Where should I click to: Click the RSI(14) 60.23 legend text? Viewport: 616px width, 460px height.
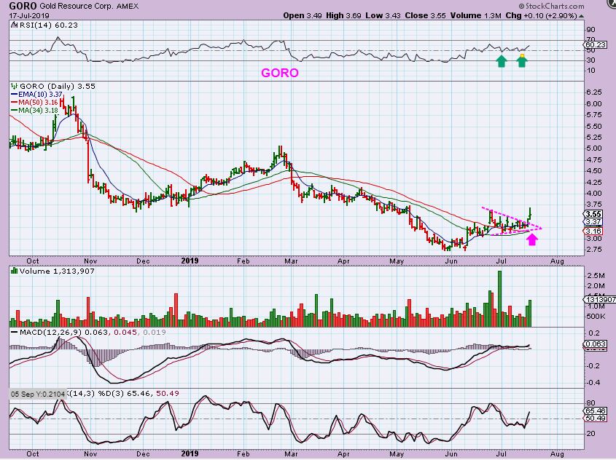(x=48, y=25)
